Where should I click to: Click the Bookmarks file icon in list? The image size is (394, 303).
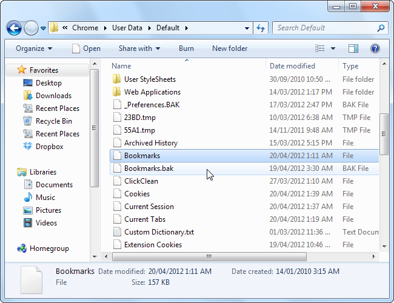(117, 156)
